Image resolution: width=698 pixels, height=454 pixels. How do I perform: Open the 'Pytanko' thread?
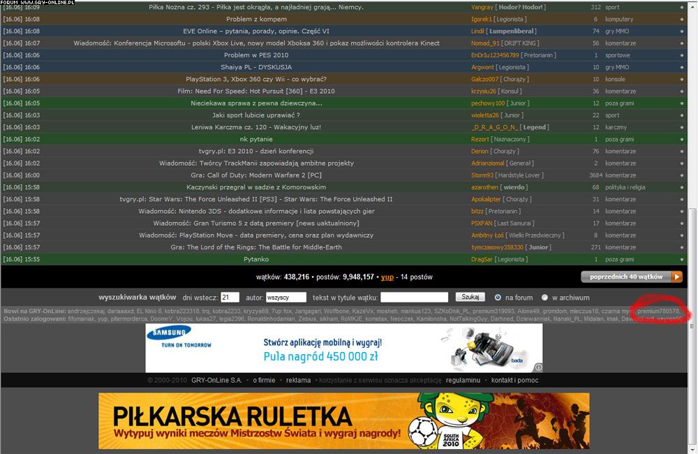(256, 260)
